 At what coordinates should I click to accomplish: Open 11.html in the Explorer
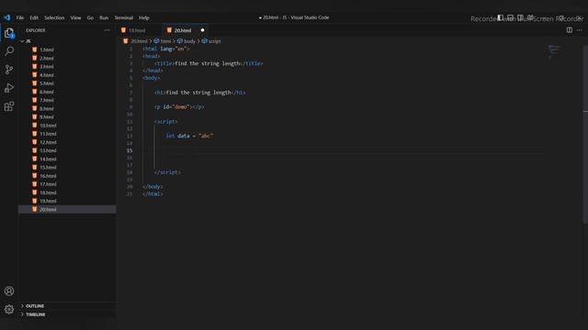point(67,134)
